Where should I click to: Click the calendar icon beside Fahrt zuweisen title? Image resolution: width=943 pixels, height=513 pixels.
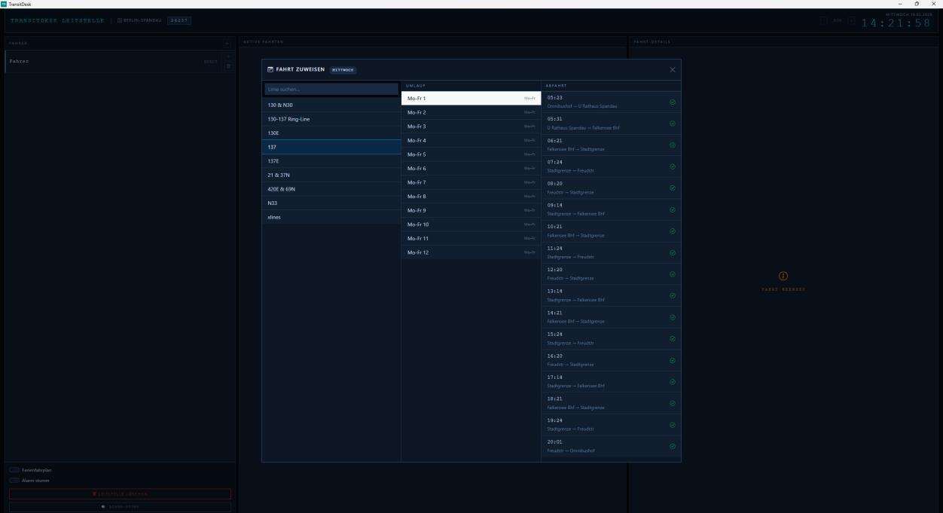click(x=270, y=70)
